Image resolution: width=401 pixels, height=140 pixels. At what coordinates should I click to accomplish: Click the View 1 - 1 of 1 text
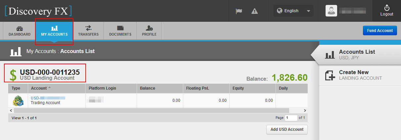click(x=24, y=118)
